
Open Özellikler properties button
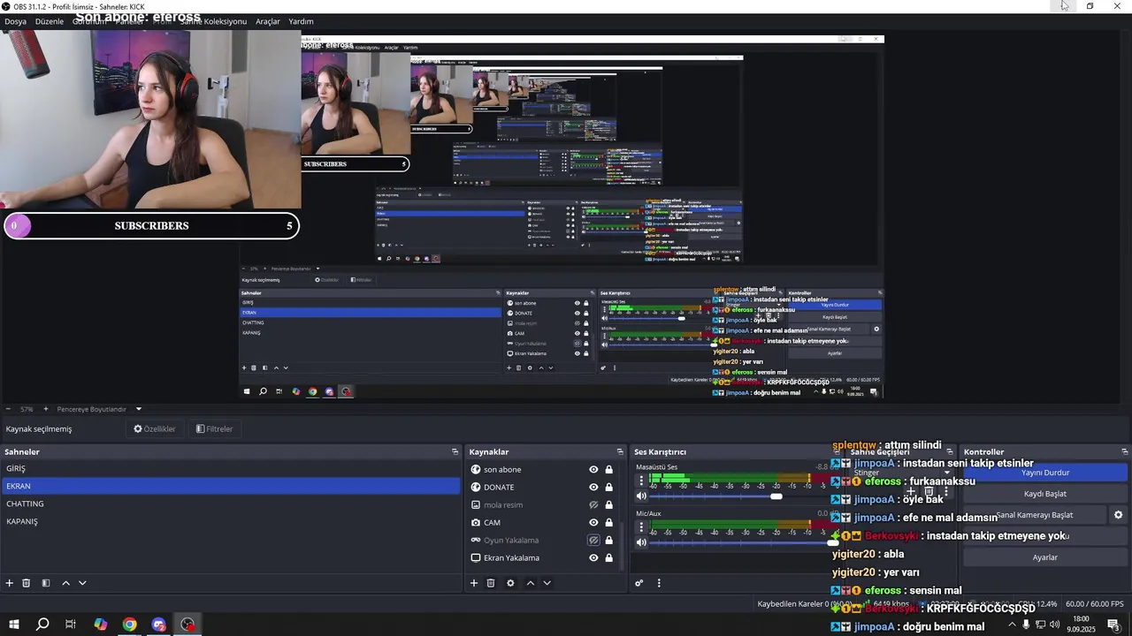point(155,429)
